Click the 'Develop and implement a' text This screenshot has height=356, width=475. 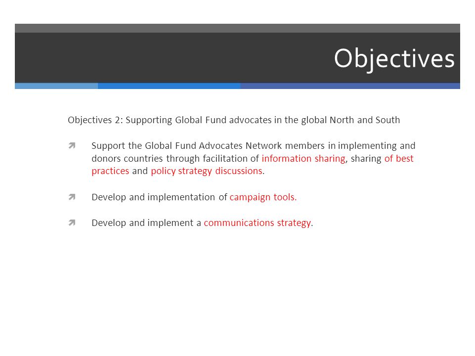click(x=146, y=223)
